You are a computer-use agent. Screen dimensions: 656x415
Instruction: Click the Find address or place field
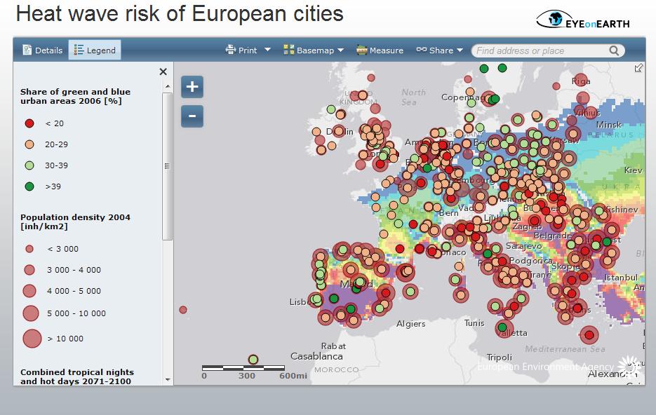click(539, 50)
